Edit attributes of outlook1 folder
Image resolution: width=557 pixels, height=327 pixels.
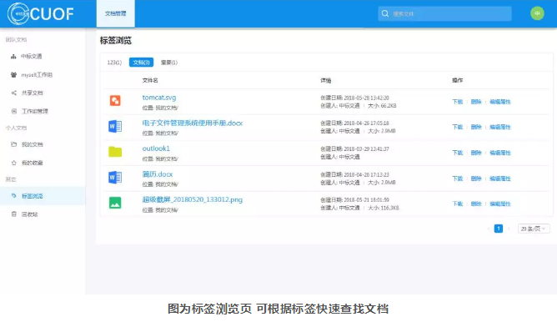click(x=500, y=153)
